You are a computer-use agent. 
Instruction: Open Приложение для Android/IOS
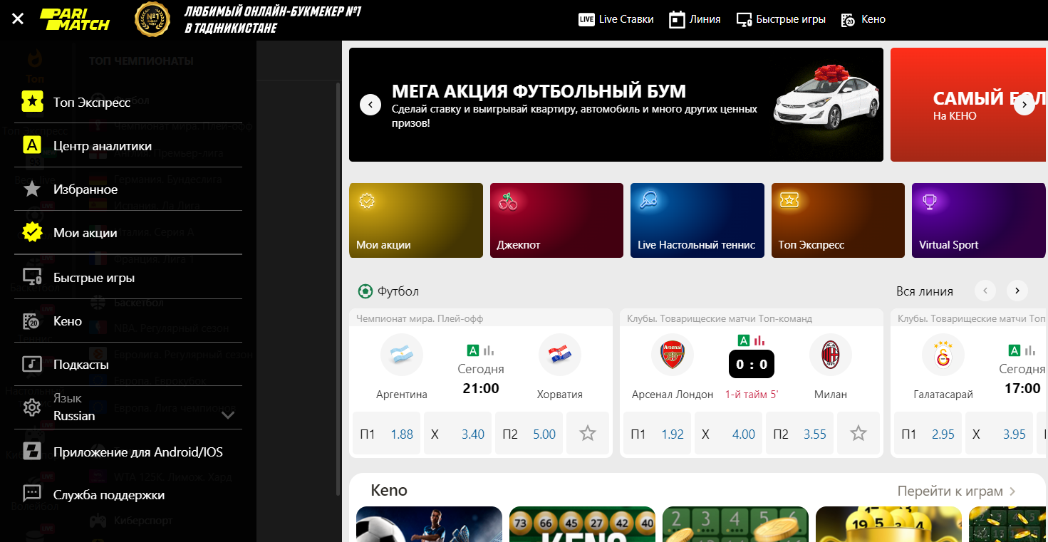(128, 452)
